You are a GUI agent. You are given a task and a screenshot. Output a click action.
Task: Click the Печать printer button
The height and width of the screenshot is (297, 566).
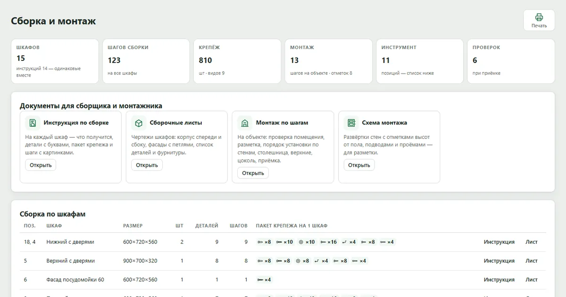[x=539, y=20]
